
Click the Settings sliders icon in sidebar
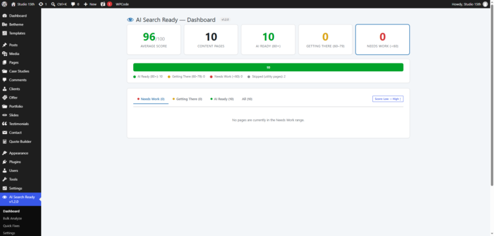[5, 189]
